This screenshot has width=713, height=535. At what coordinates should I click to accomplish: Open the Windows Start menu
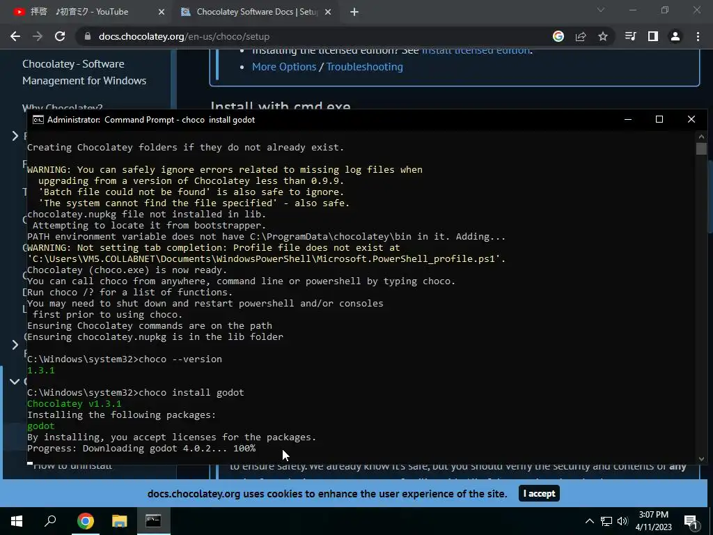tap(17, 521)
